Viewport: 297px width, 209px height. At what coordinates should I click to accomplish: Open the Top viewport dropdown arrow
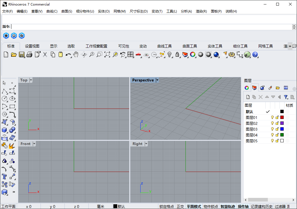[x=31, y=80]
